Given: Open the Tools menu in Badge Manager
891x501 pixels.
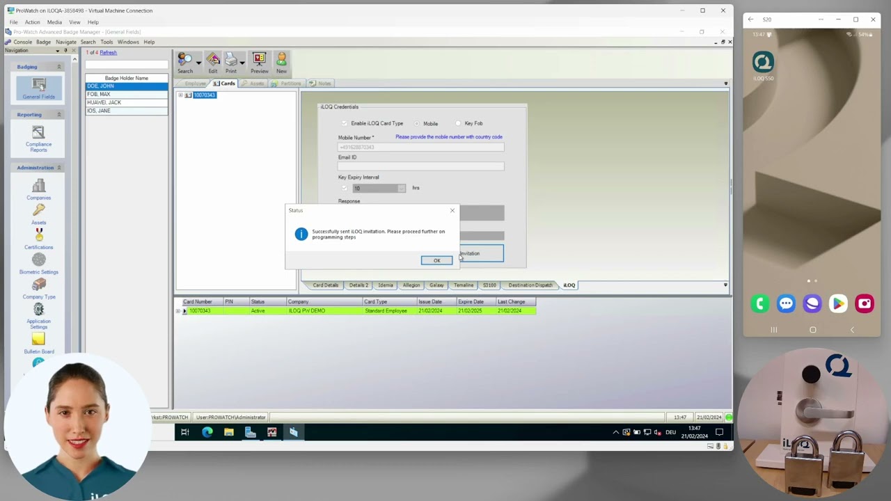Looking at the screenshot, I should click(x=107, y=42).
